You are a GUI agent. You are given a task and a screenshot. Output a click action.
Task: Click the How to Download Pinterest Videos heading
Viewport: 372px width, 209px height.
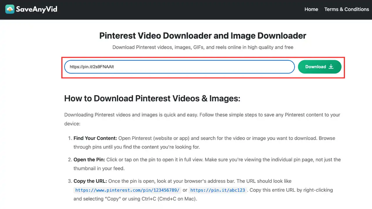(152, 98)
